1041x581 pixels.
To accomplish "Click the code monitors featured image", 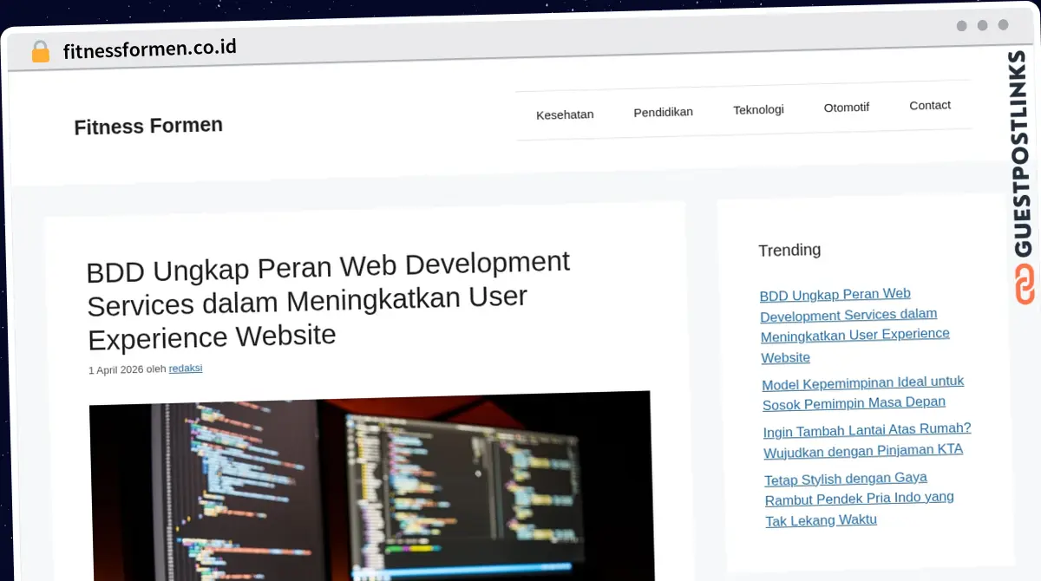I will click(371, 486).
